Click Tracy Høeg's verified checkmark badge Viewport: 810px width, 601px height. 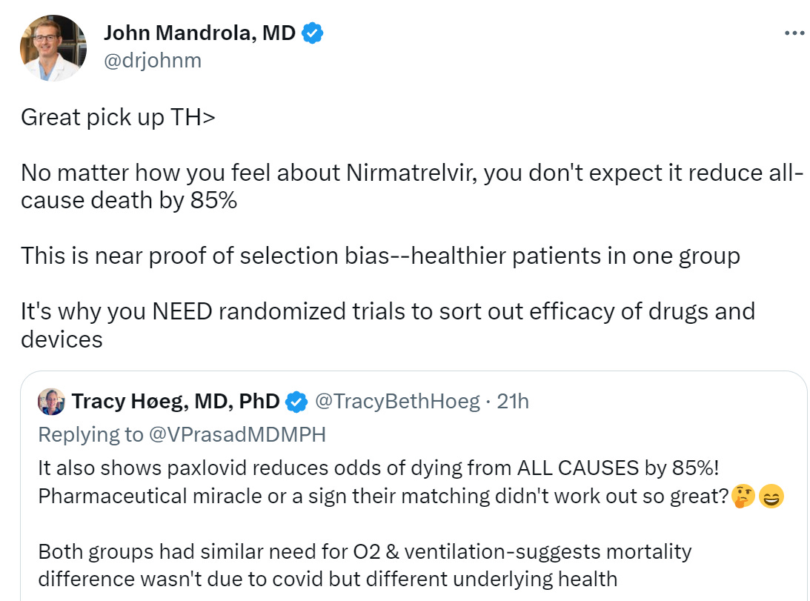(x=296, y=402)
